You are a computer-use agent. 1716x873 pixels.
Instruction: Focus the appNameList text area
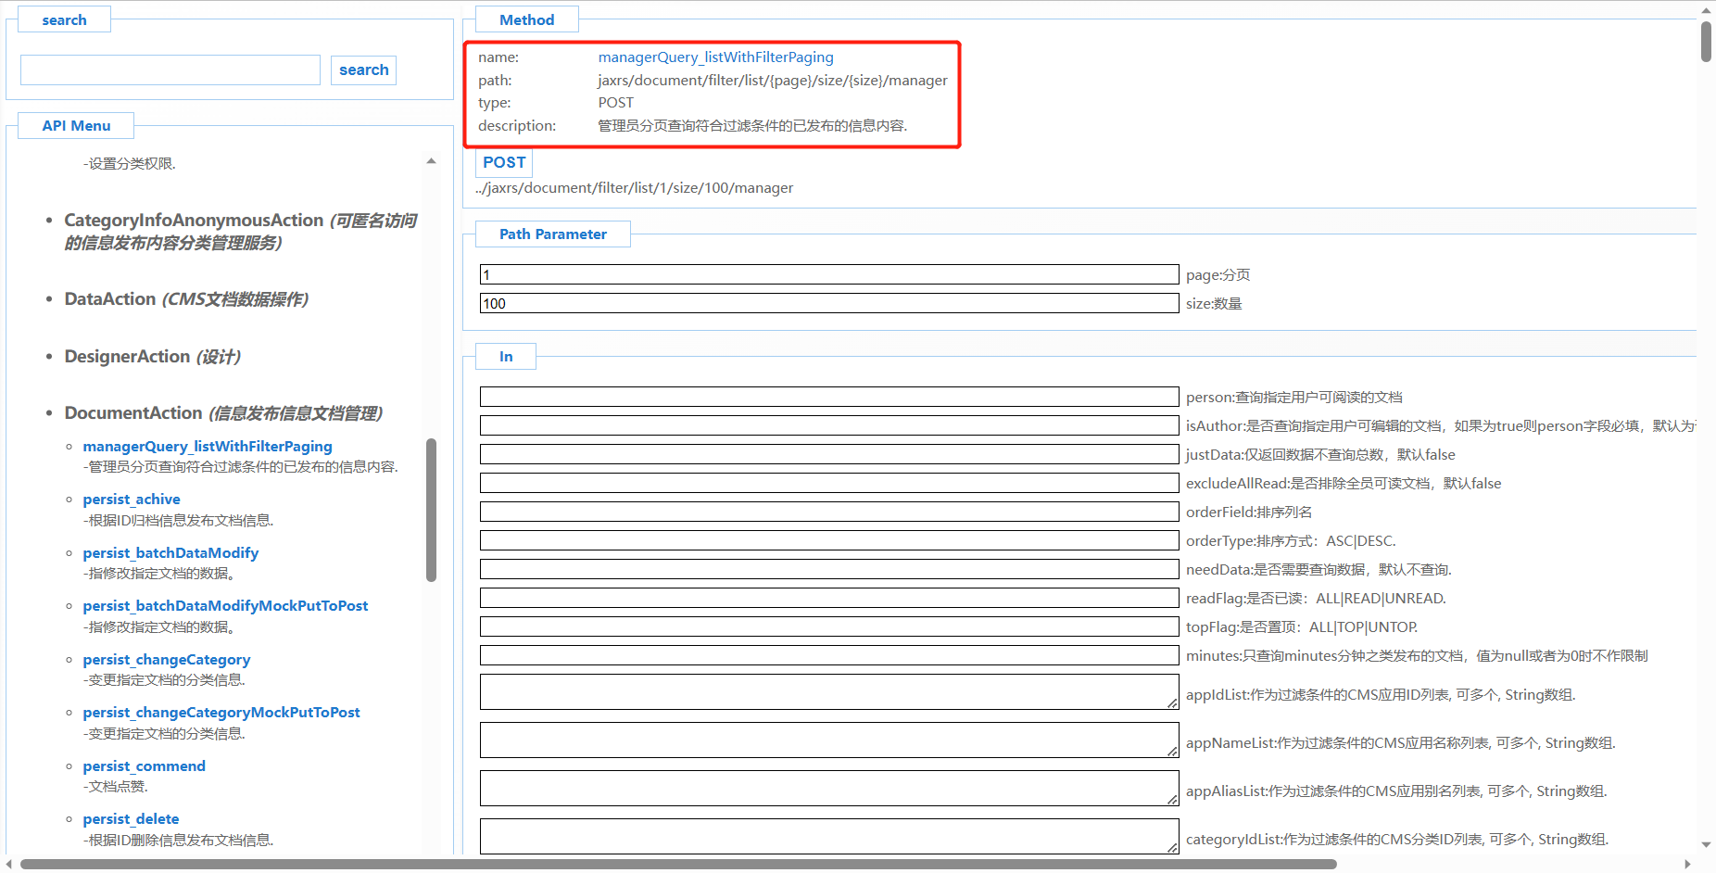coord(829,740)
